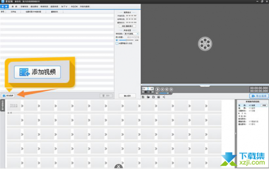
Task: Click the 截取时长 trimmed duration column header
Action: tap(55, 12)
